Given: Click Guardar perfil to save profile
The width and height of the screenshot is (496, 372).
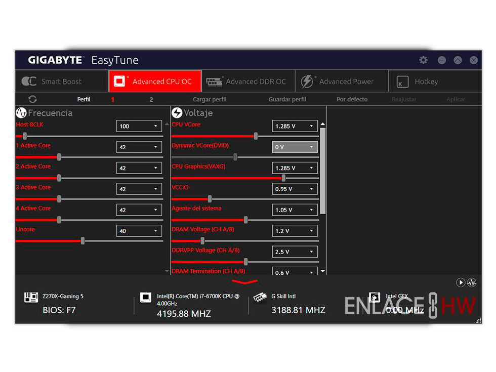Looking at the screenshot, I should click(x=287, y=99).
